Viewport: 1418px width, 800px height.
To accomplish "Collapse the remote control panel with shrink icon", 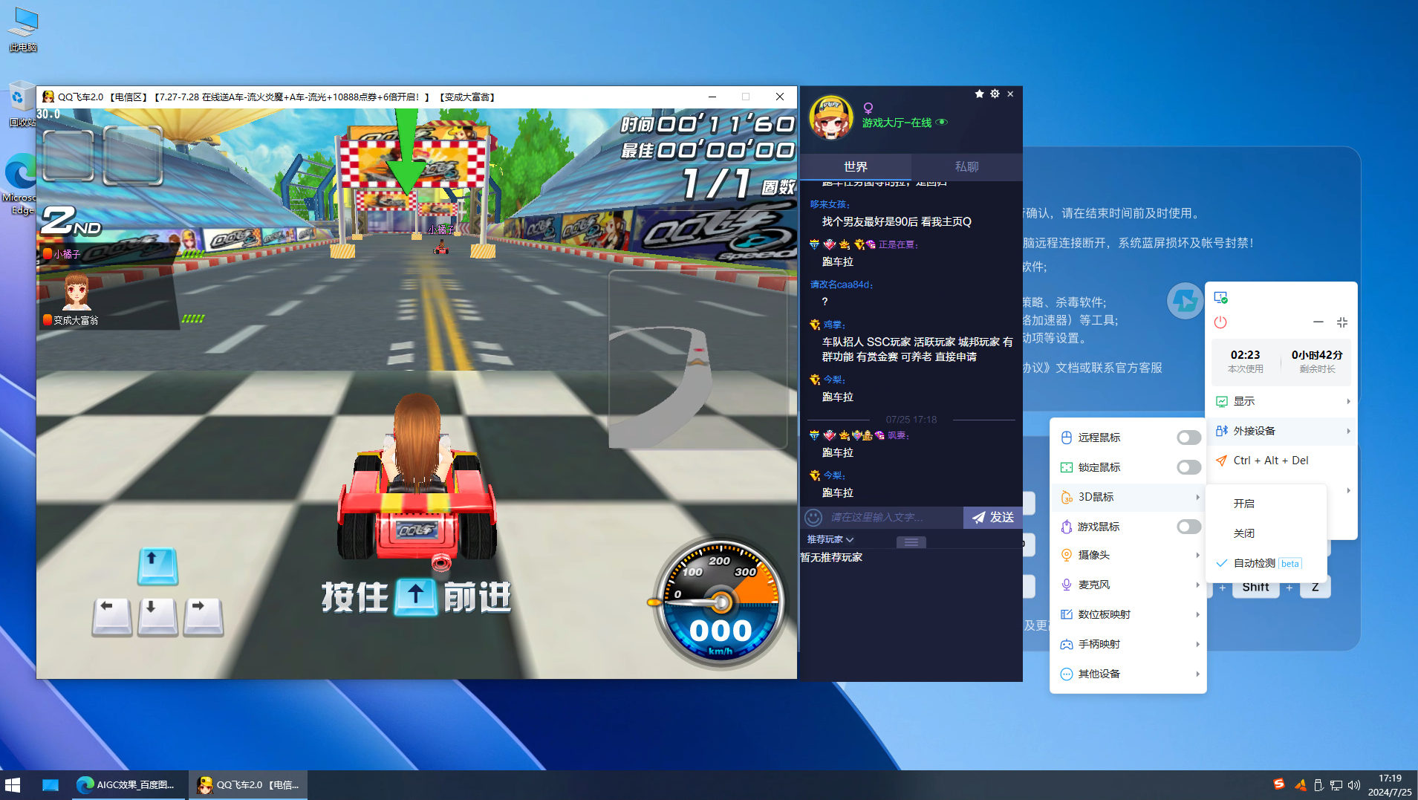I will (x=1342, y=322).
